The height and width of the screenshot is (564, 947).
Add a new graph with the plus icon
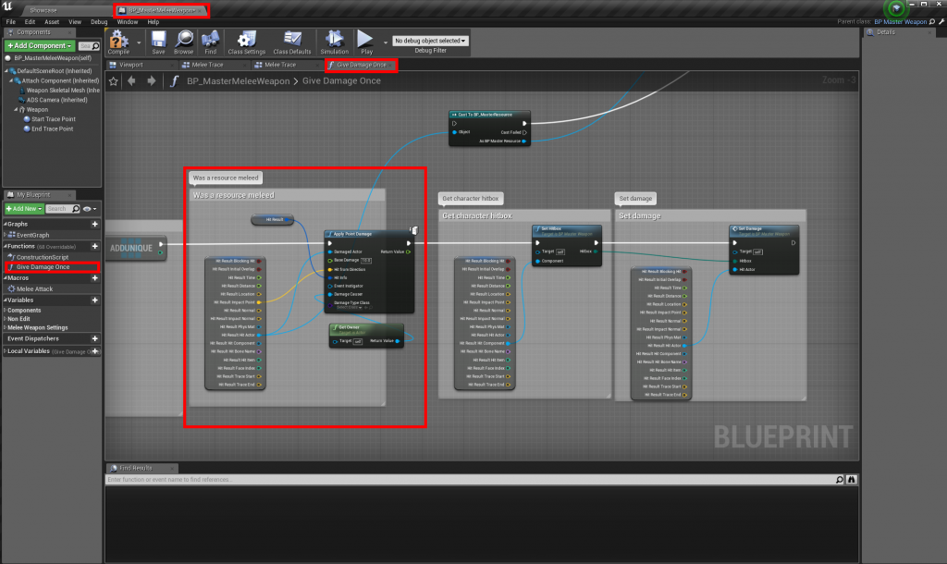click(x=95, y=224)
